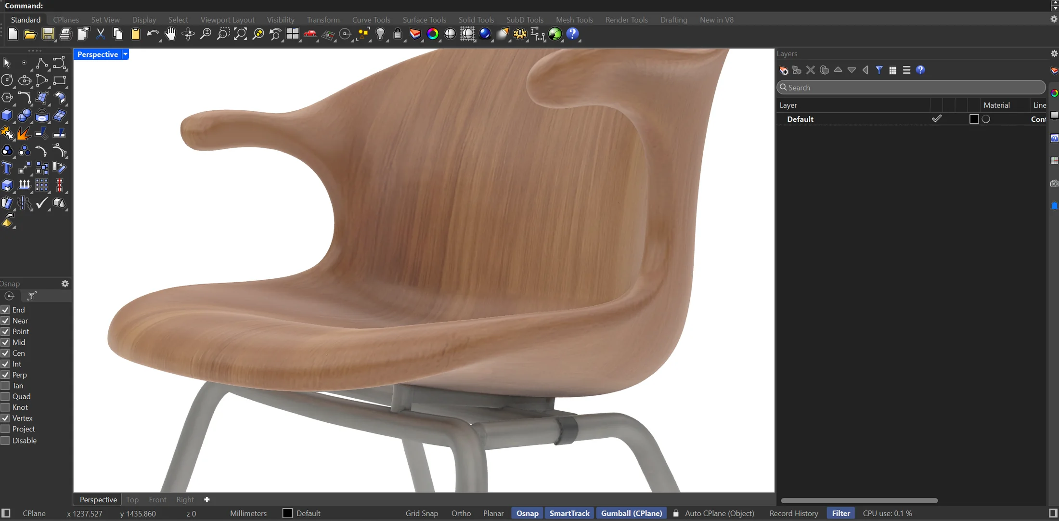The height and width of the screenshot is (521, 1059).
Task: Open the Osnap panel gear menu
Action: [65, 284]
